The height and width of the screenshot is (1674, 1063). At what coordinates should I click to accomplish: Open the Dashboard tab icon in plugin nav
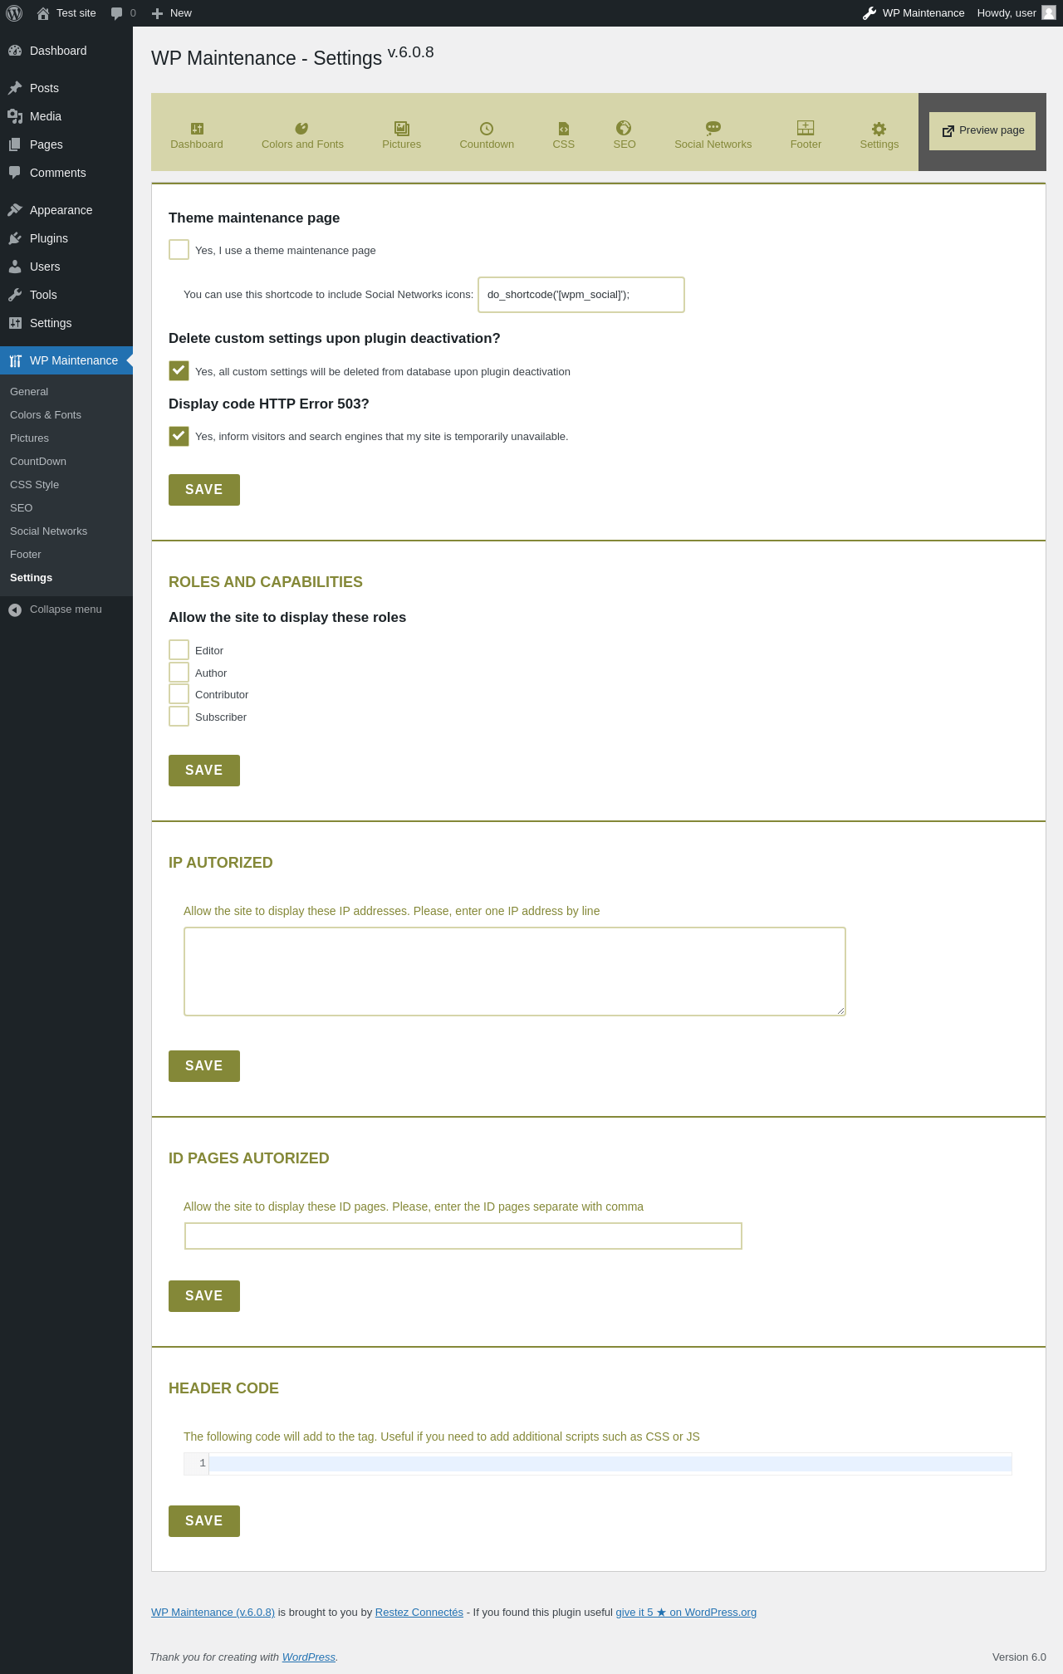click(197, 128)
